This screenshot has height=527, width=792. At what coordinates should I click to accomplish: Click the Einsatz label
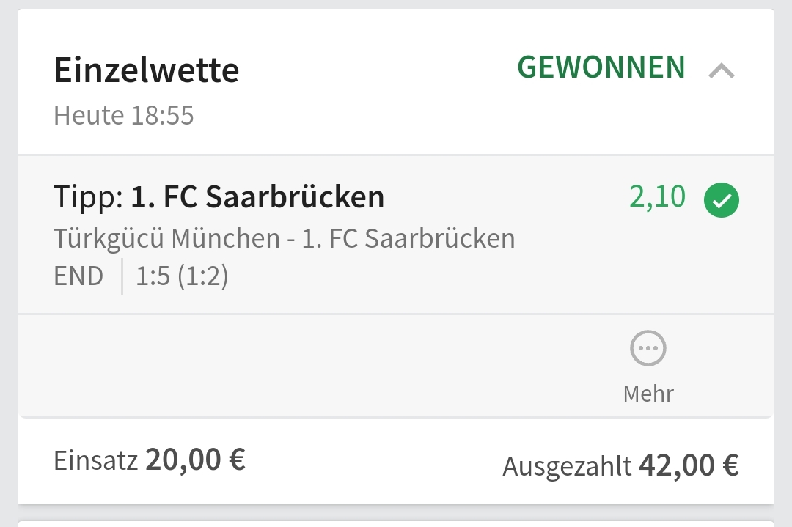[95, 460]
